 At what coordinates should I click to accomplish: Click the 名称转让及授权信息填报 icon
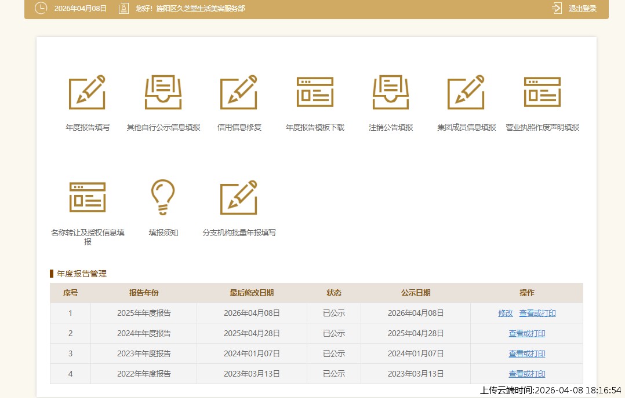(x=88, y=197)
